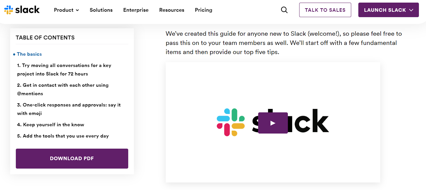426x190 pixels.
Task: Open the Solutions menu
Action: pos(101,10)
